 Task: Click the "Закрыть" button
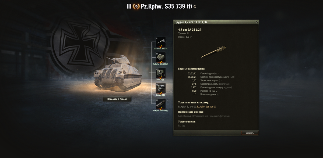point(250,133)
